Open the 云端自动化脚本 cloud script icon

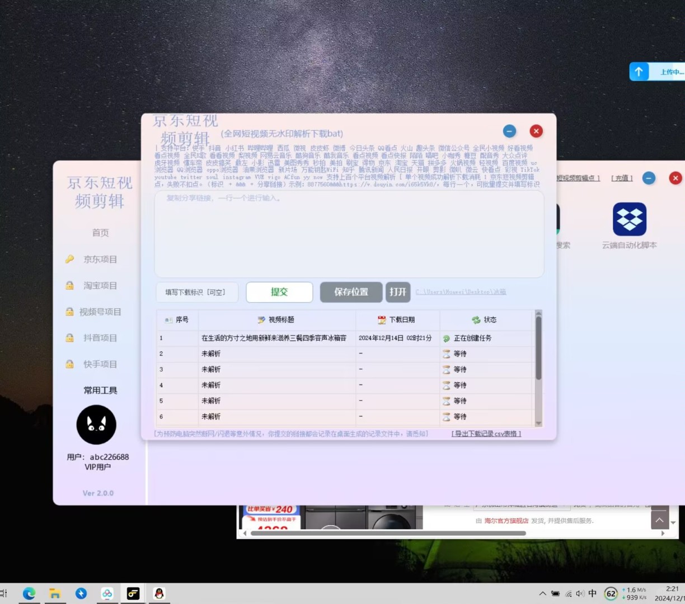(x=630, y=219)
